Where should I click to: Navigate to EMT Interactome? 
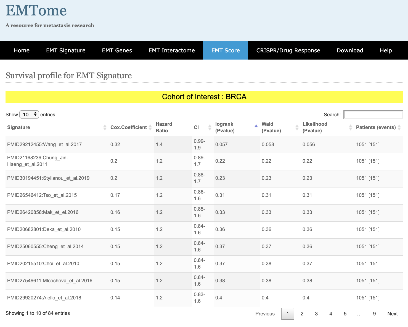click(x=172, y=50)
